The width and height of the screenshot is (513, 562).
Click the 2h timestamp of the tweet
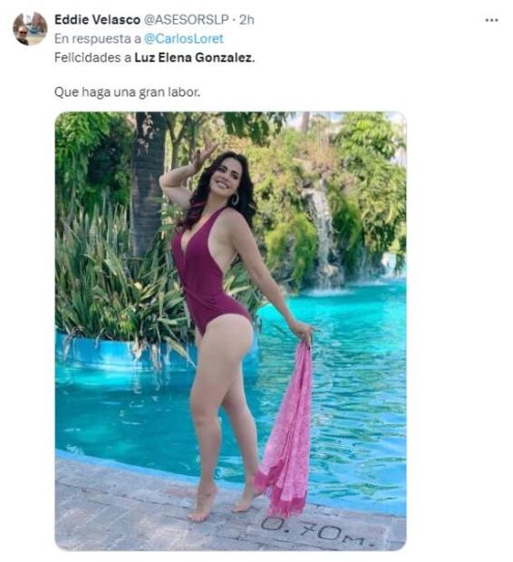[247, 20]
